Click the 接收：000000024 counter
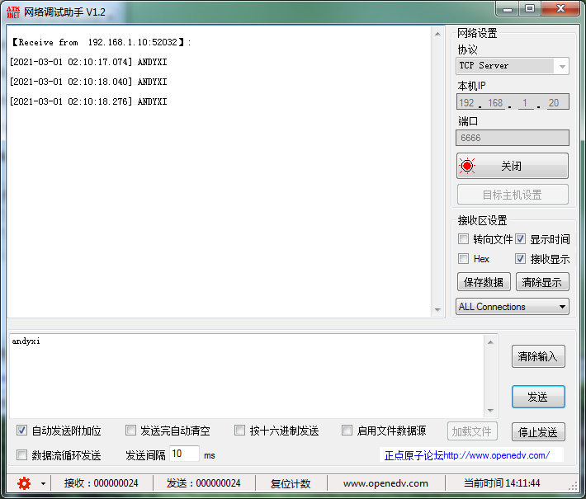This screenshot has height=499, width=586. pos(101,483)
